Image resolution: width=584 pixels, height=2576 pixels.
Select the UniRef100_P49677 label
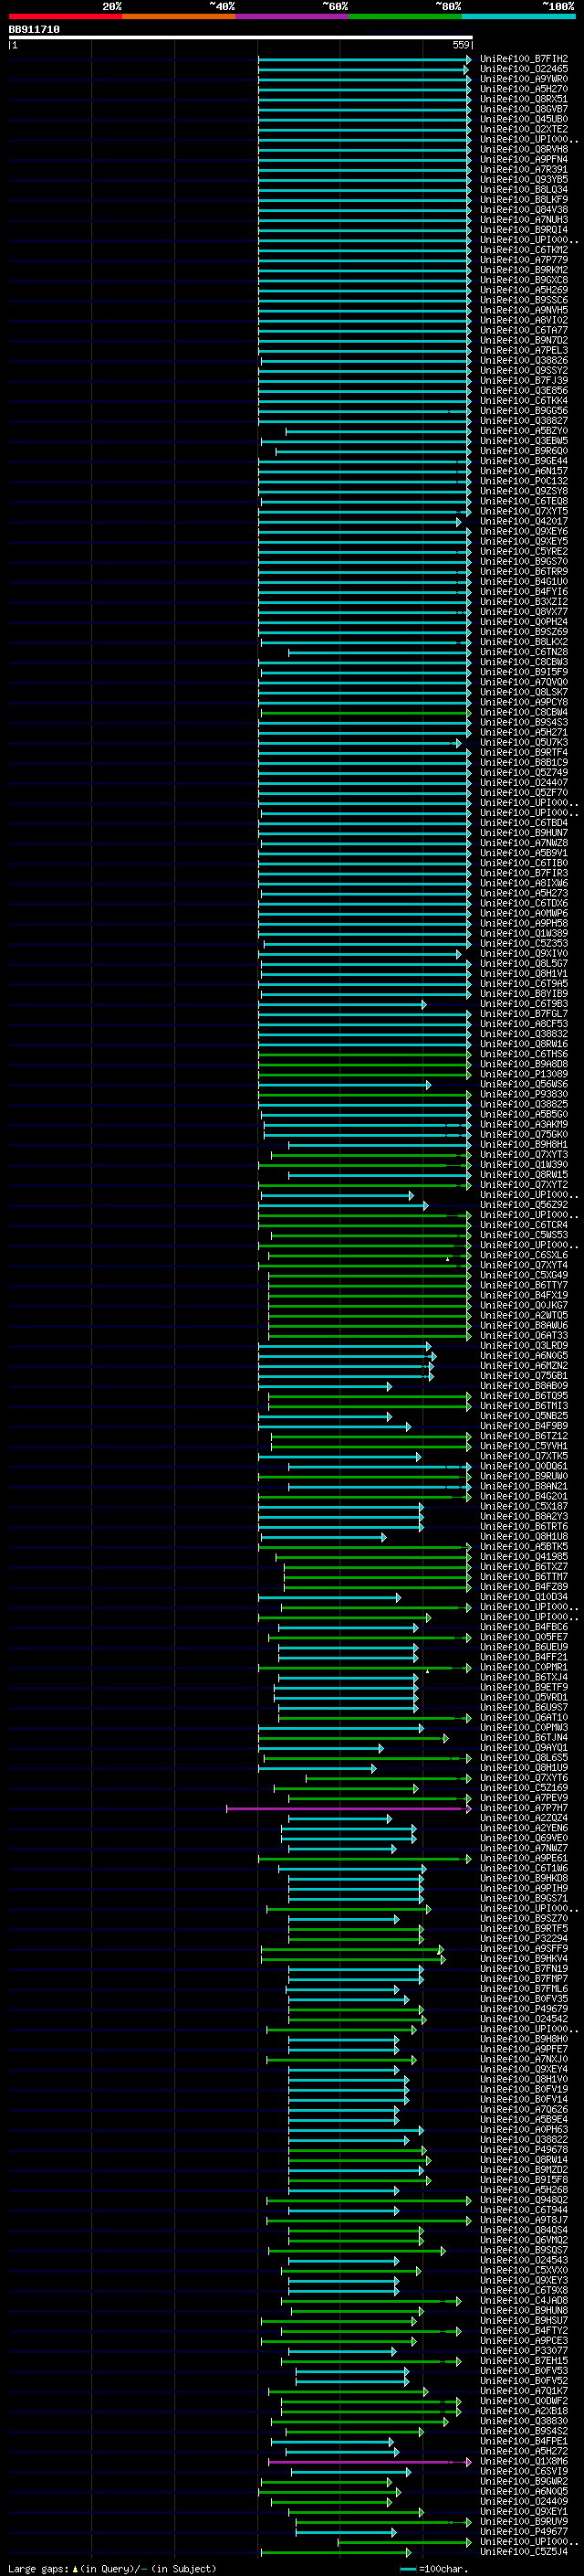[x=523, y=2532]
